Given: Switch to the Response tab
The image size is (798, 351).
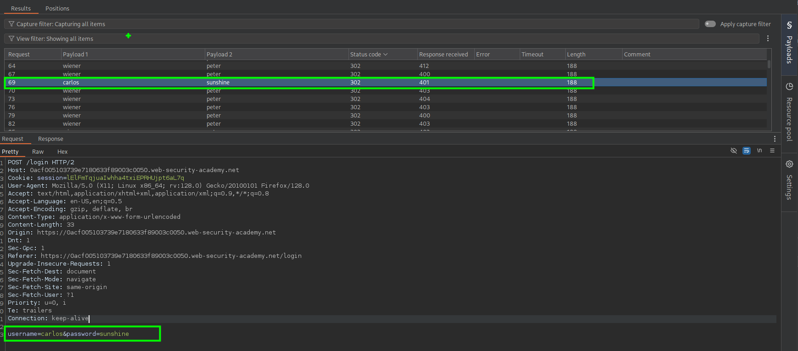Looking at the screenshot, I should [x=51, y=139].
